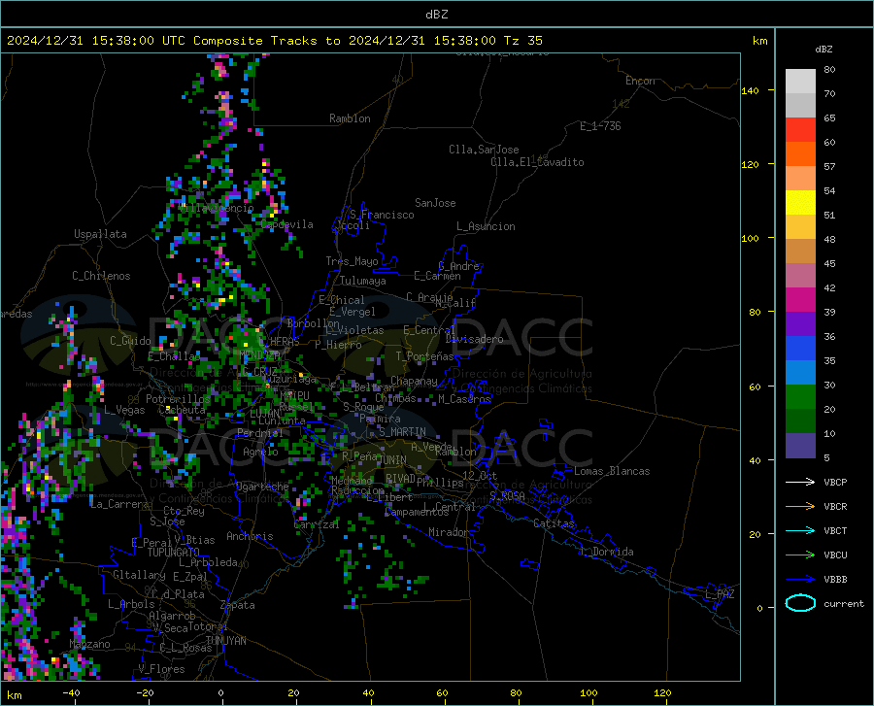The height and width of the screenshot is (706, 874).
Task: Click the Mirador place label
Action: click(x=449, y=533)
